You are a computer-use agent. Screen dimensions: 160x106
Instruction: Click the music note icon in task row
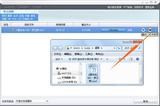click(x=13, y=30)
